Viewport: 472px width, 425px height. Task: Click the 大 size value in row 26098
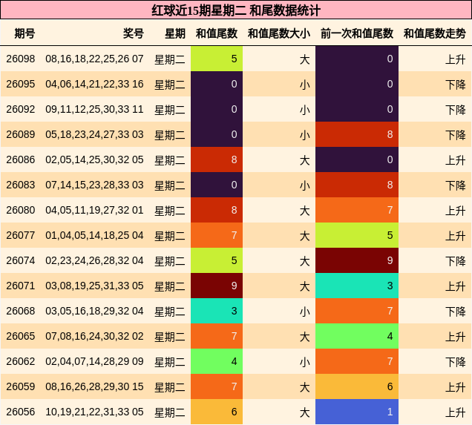click(x=304, y=59)
